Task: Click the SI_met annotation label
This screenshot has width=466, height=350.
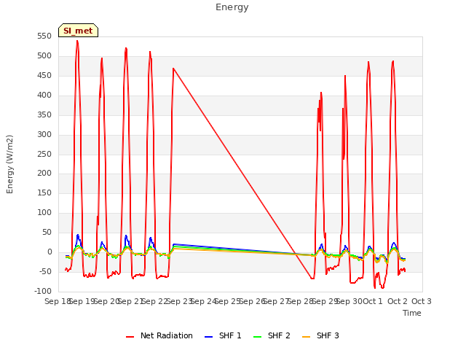Action: click(78, 31)
